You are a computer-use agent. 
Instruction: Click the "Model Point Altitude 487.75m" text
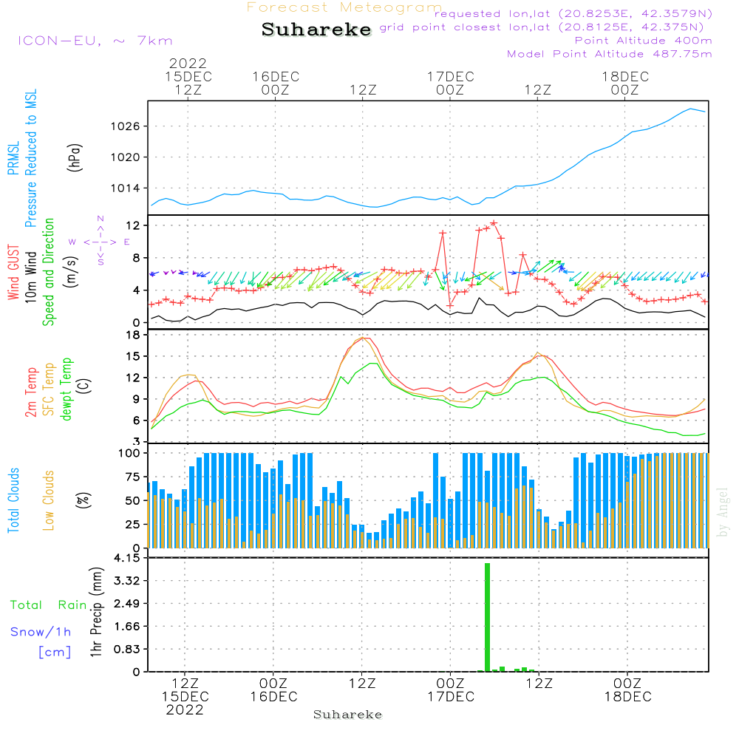point(609,54)
